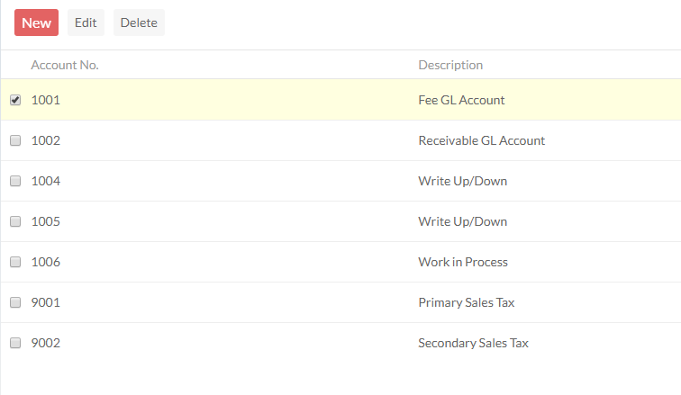Uncheck the checkbox for account 1001
The width and height of the screenshot is (681, 395).
point(15,101)
